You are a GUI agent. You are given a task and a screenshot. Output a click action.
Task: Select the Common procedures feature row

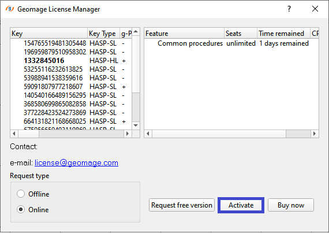point(231,43)
